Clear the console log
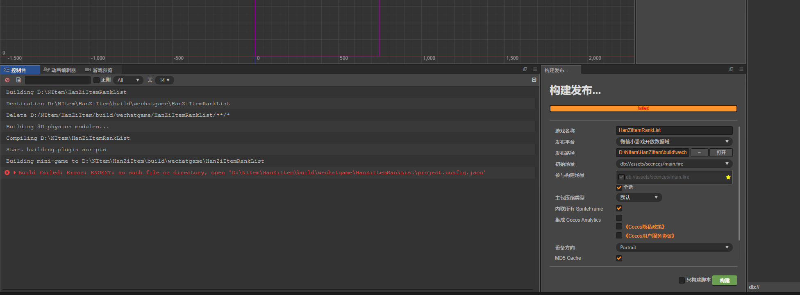 click(7, 80)
